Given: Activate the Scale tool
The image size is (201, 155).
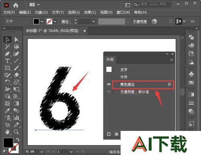Looking at the screenshot, I should (16, 82).
